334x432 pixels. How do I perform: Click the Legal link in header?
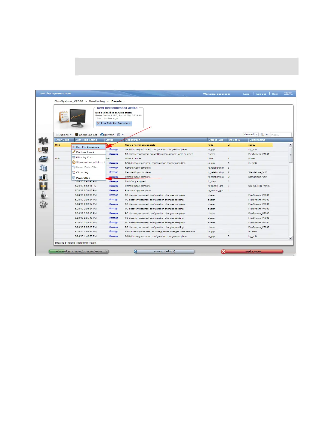(247, 94)
